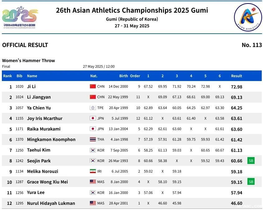Click the China flag in Ji Li's row
The width and height of the screenshot is (263, 211).
(x=93, y=87)
